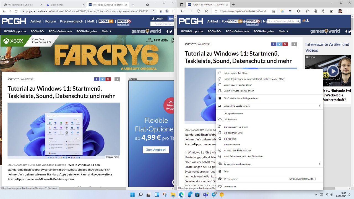Open File Explorer from taskbar
Viewport: 354px width, 199px height.
pos(173,195)
